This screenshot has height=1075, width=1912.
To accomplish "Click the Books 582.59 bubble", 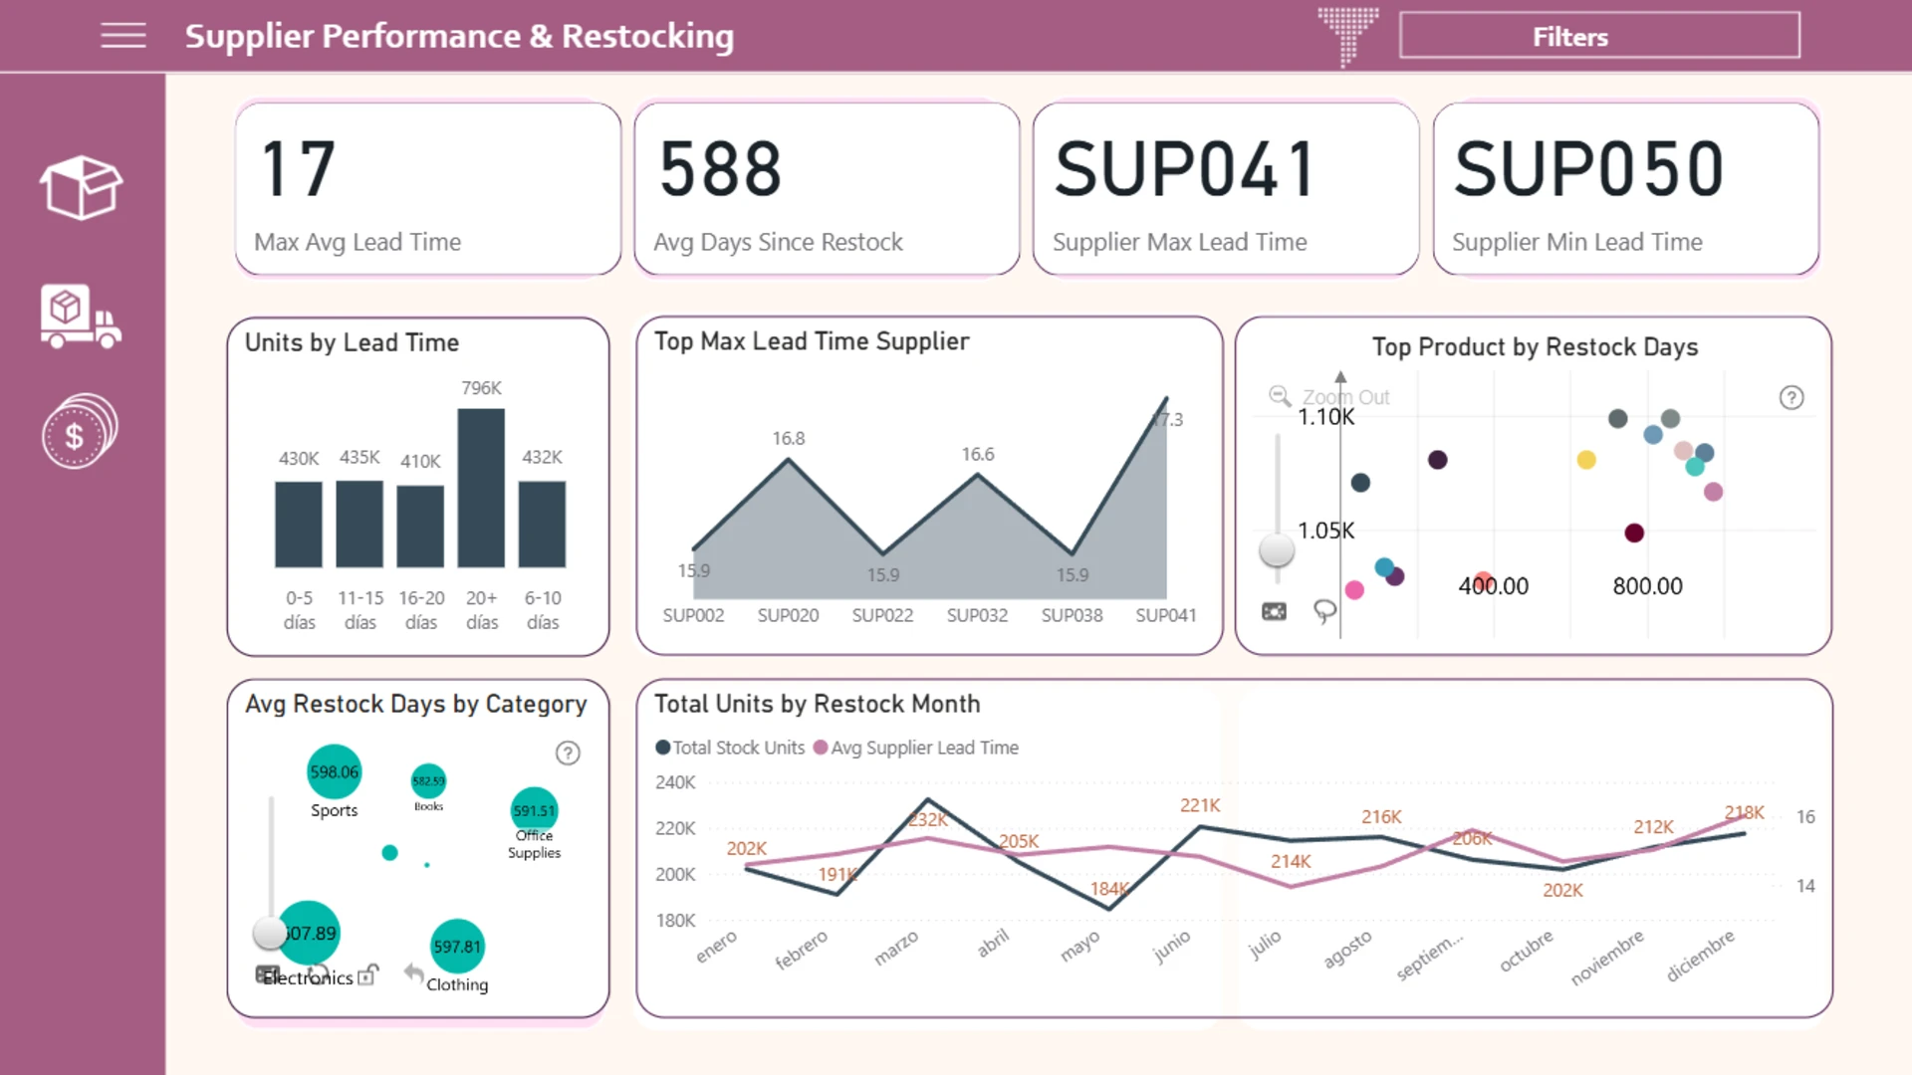I will pyautogui.click(x=428, y=781).
